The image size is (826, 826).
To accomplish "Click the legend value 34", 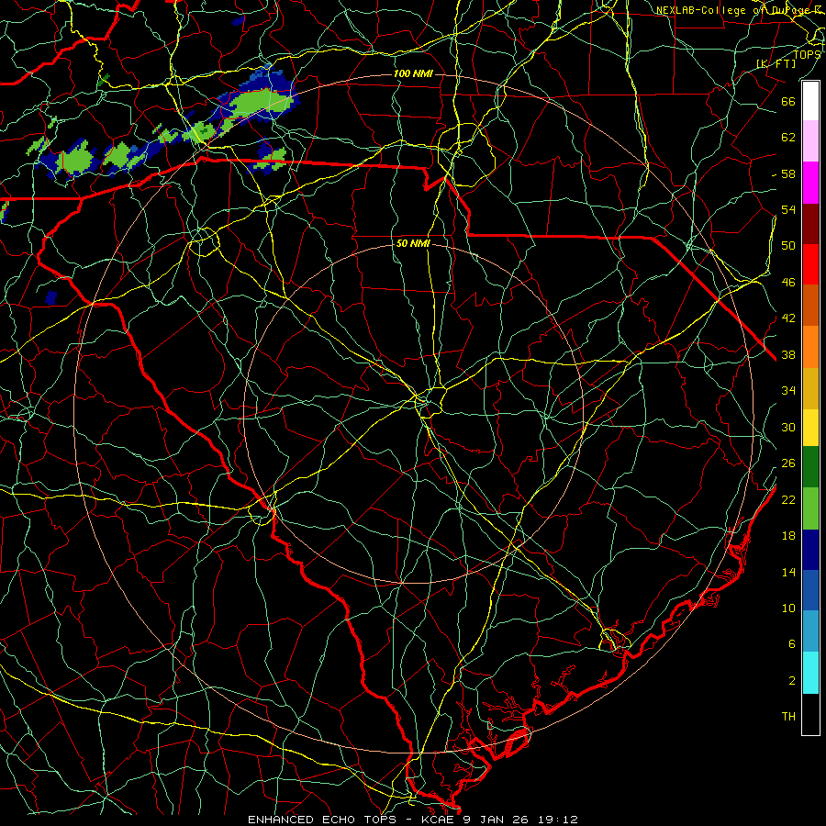I will (x=788, y=390).
